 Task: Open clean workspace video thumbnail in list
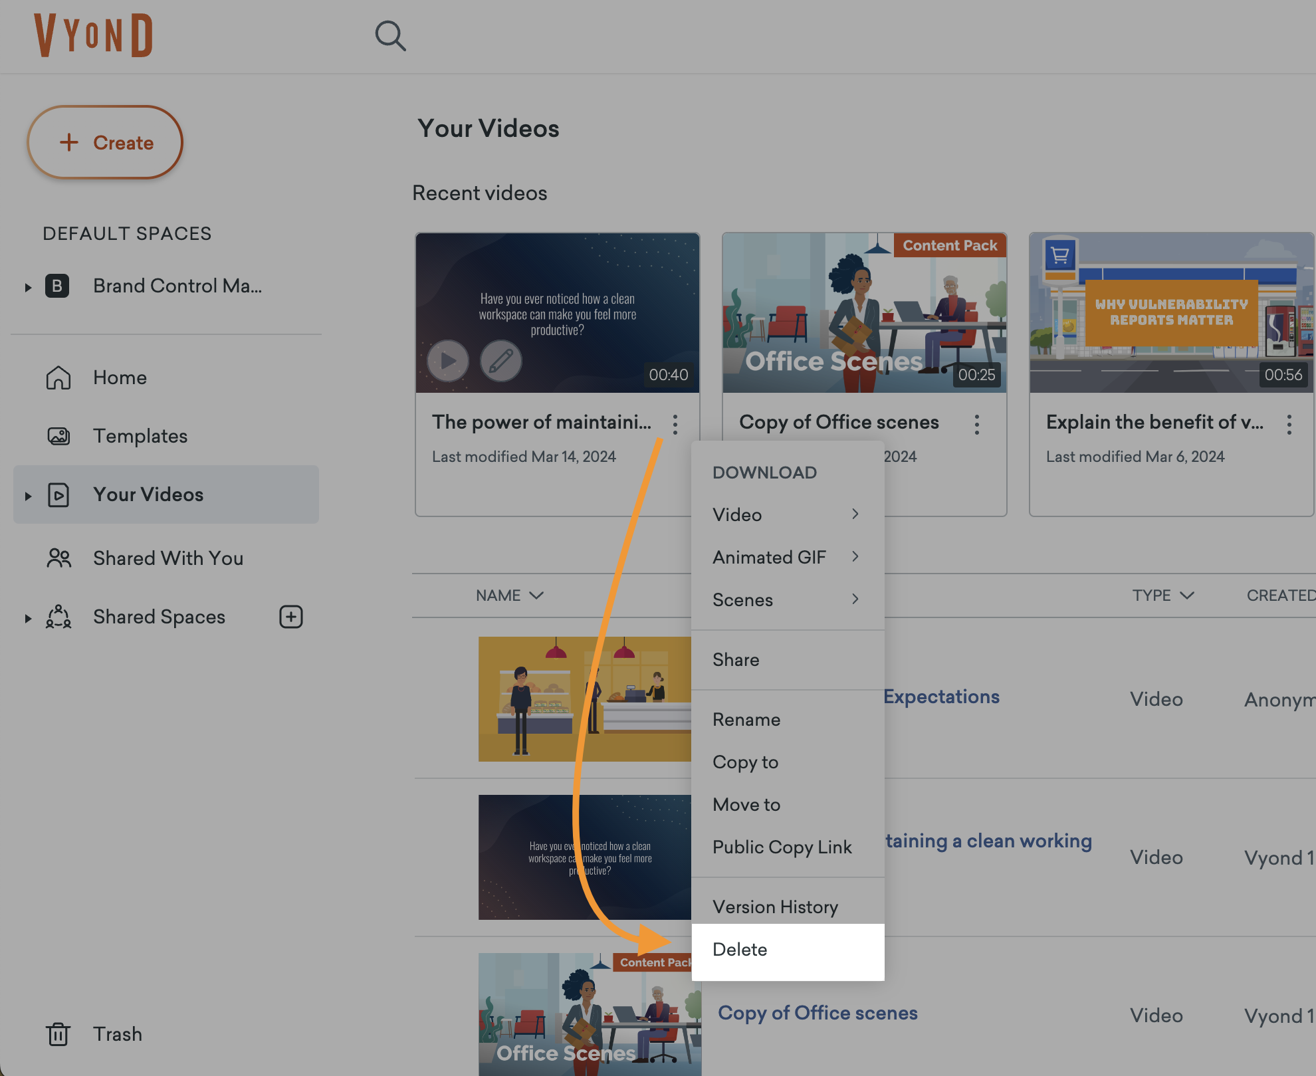coord(585,857)
